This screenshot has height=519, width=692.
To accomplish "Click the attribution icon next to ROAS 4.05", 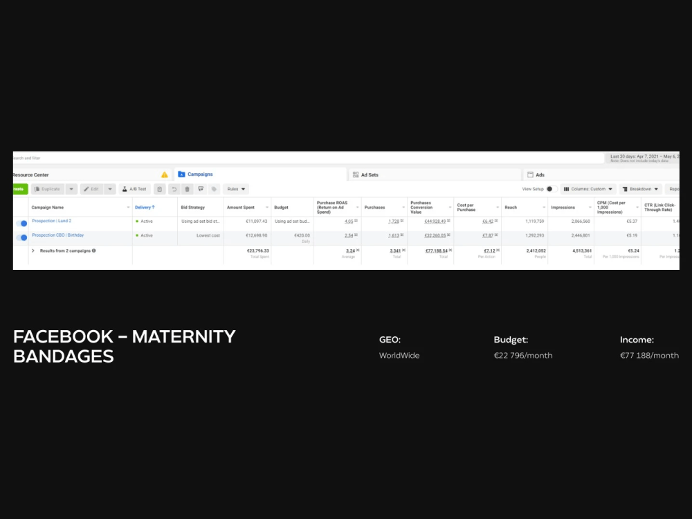I will pos(356,221).
